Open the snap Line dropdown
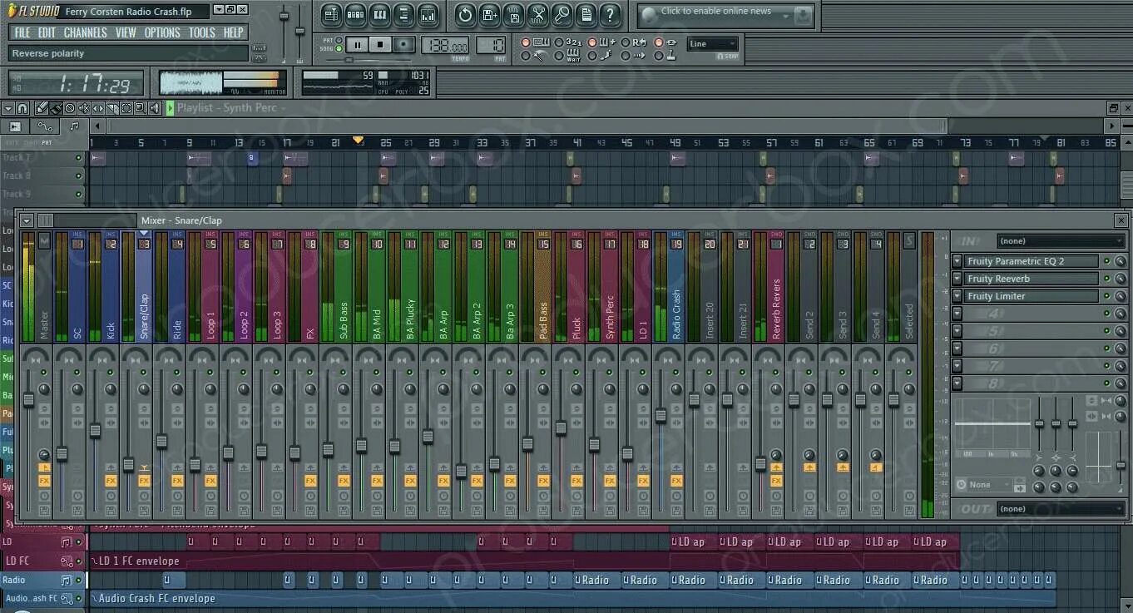The width and height of the screenshot is (1133, 613). pos(712,44)
